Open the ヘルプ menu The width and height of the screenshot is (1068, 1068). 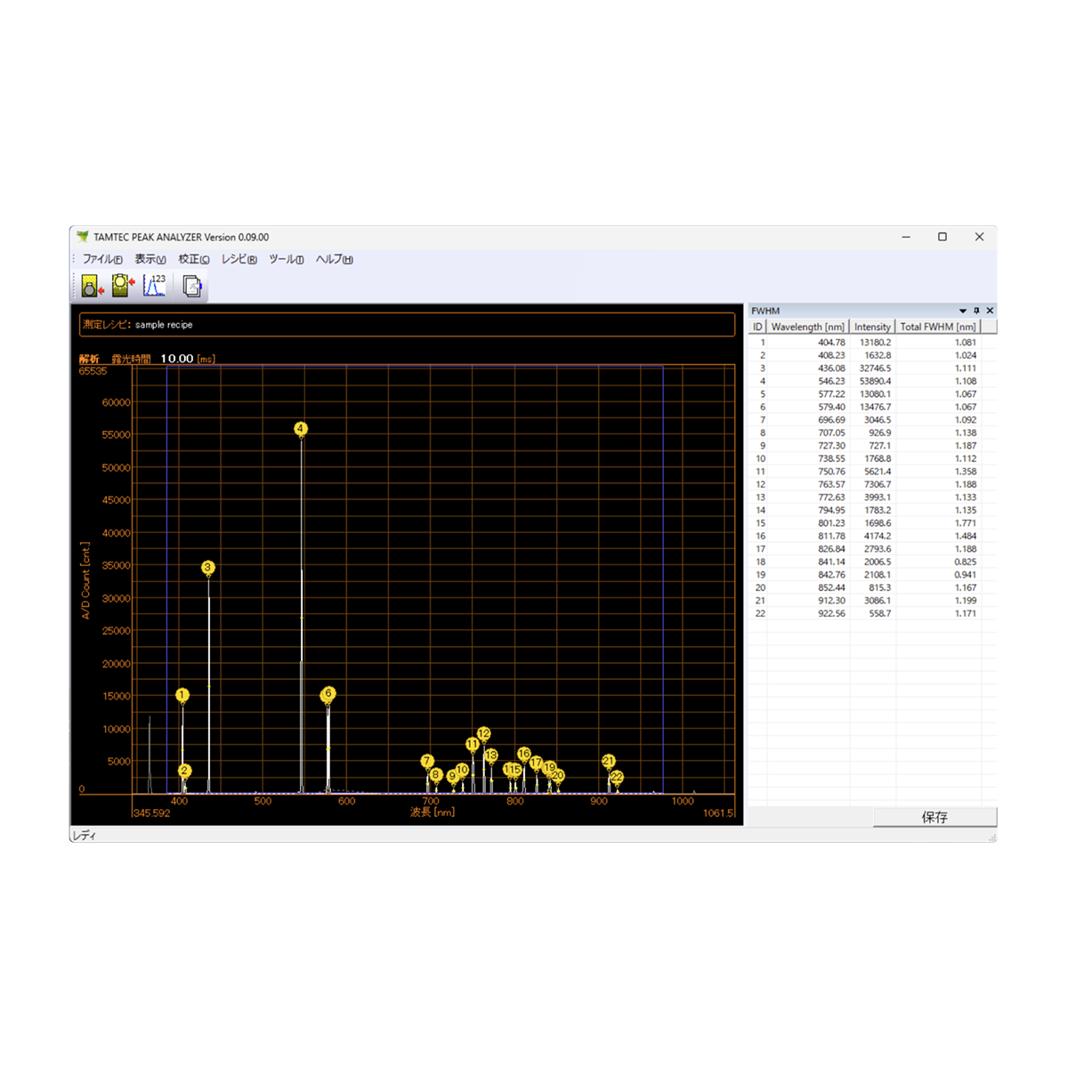point(335,259)
